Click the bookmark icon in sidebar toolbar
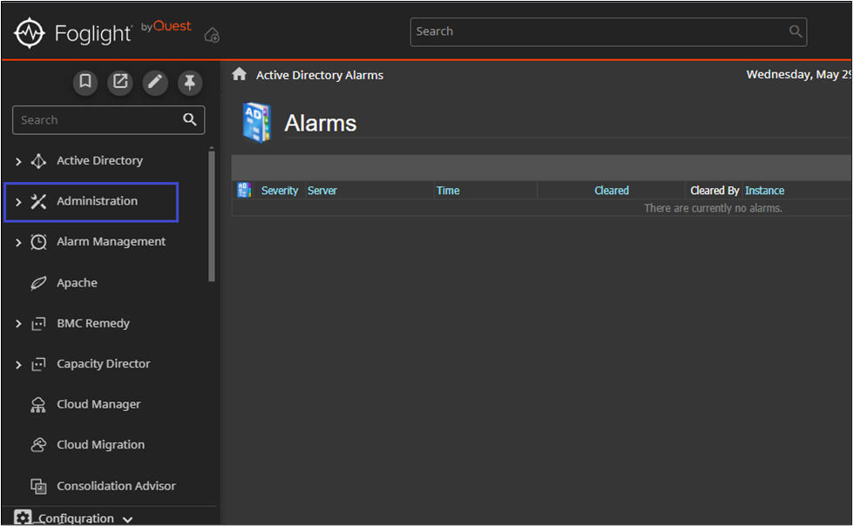 pos(85,82)
